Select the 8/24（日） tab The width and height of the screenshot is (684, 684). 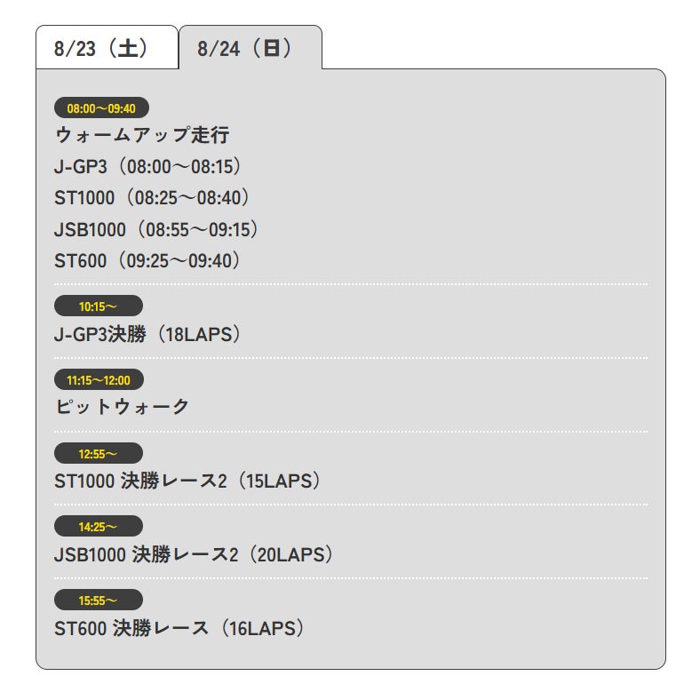[x=250, y=48]
